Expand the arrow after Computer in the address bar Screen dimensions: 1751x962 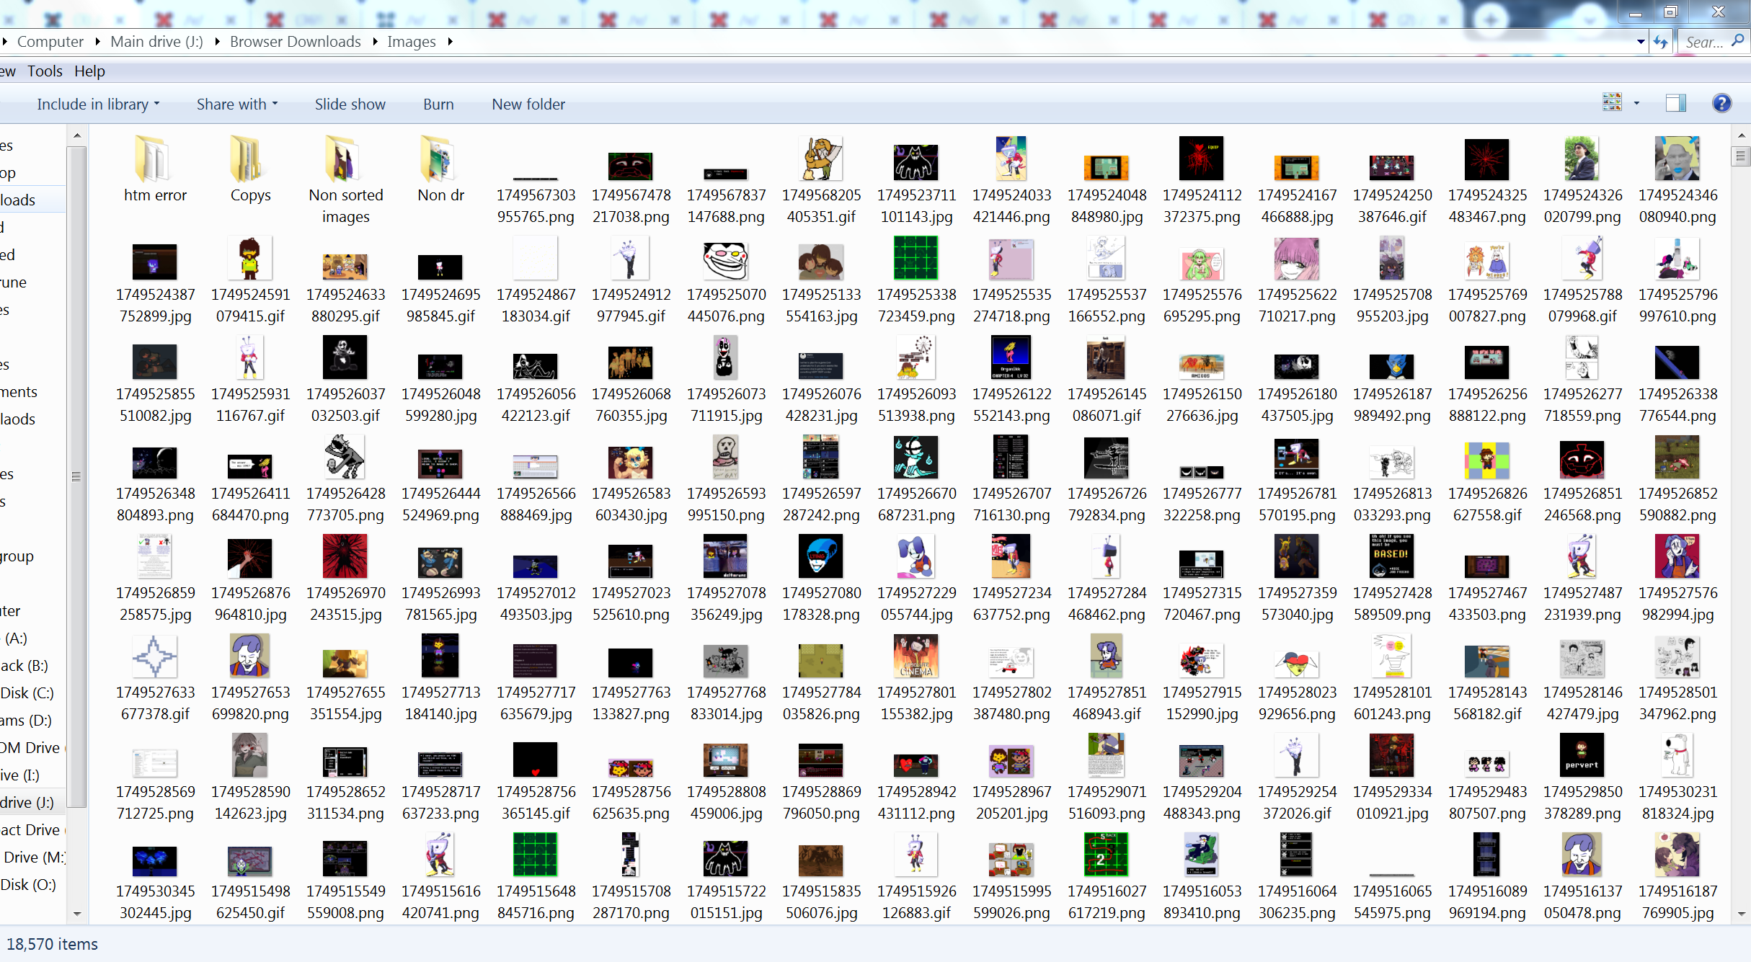(x=97, y=42)
